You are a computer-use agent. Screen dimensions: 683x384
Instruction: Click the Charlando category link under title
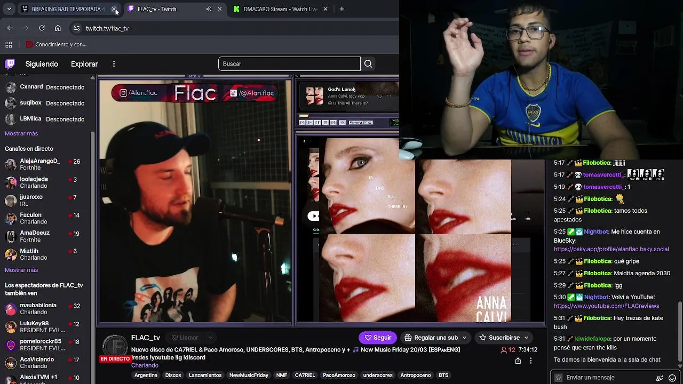145,365
